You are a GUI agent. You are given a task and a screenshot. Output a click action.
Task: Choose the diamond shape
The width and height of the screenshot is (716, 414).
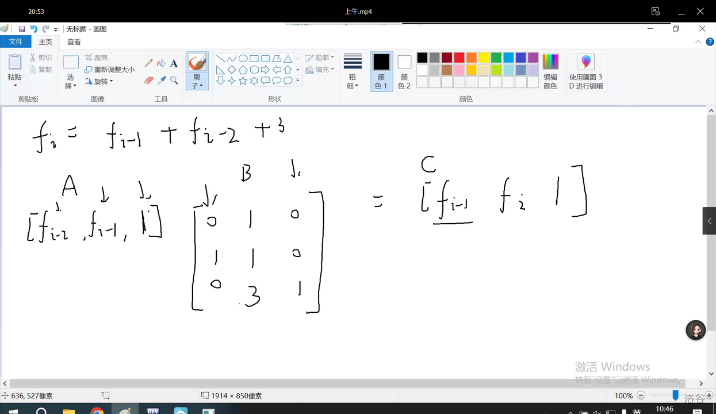click(x=232, y=70)
